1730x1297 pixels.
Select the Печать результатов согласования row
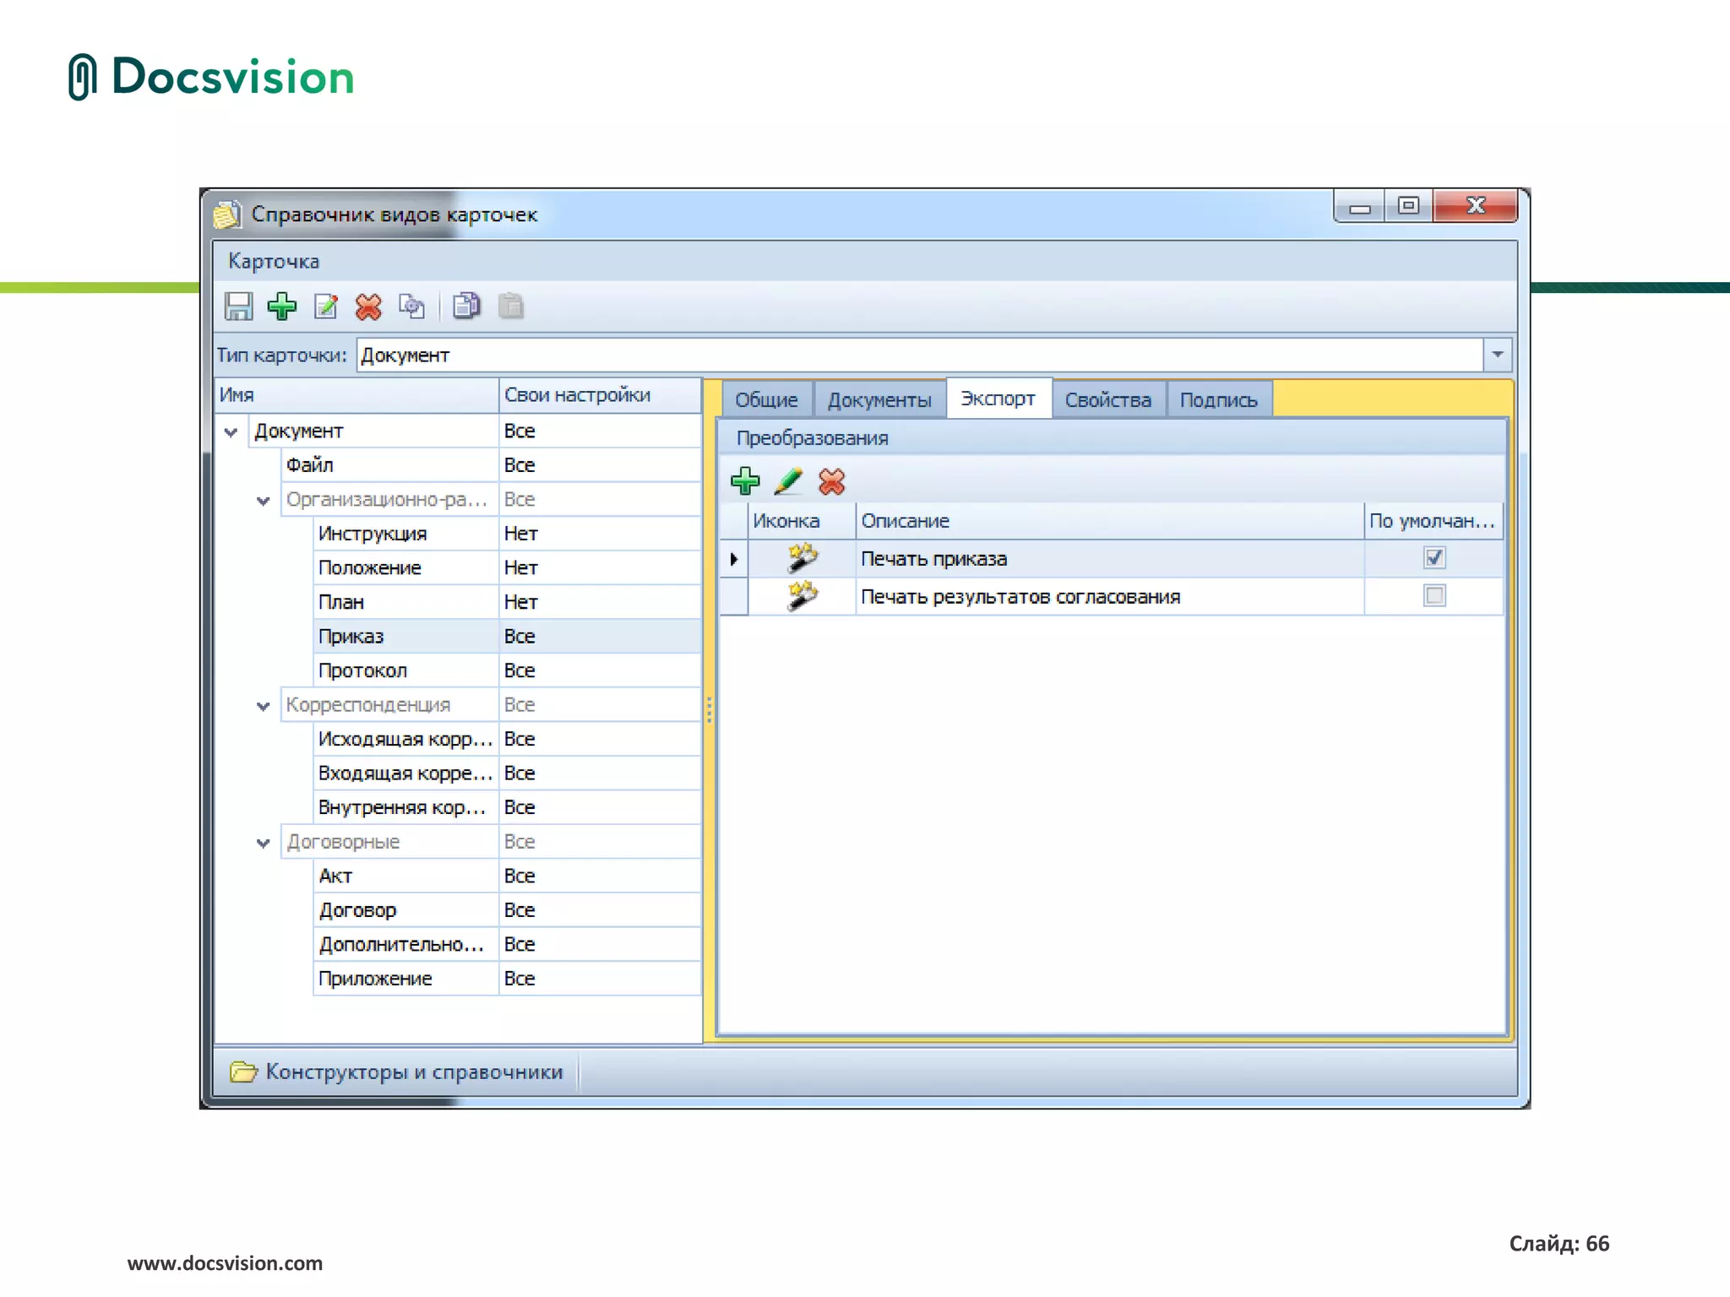pyautogui.click(x=1020, y=597)
